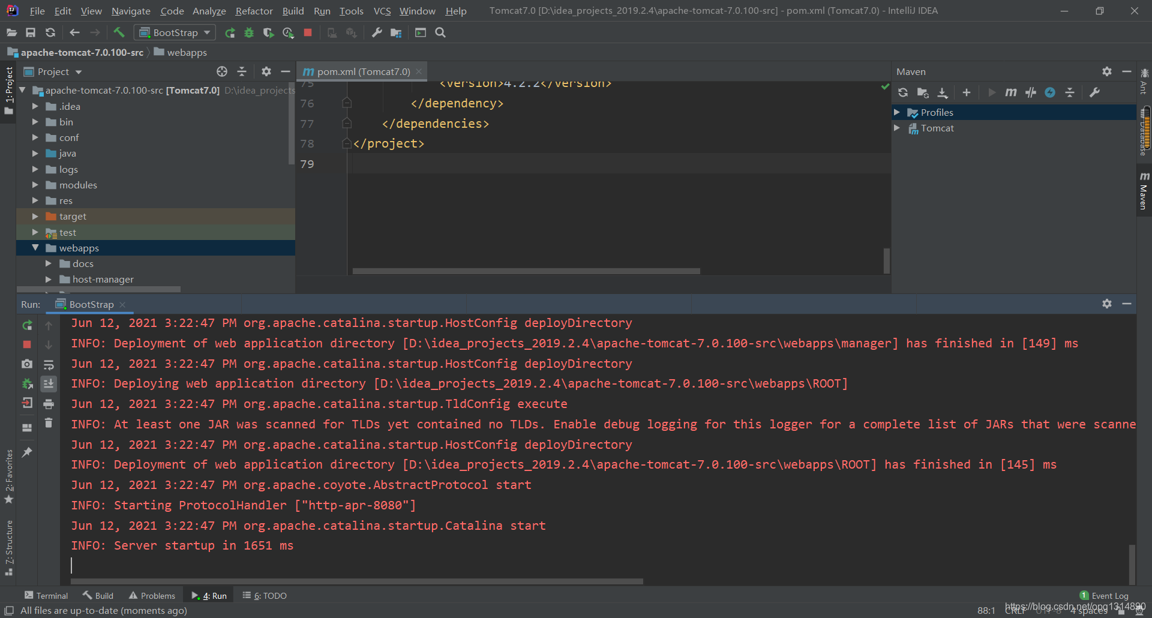Open BootStrap run configuration dropdown
Image resolution: width=1152 pixels, height=618 pixels.
(x=175, y=33)
